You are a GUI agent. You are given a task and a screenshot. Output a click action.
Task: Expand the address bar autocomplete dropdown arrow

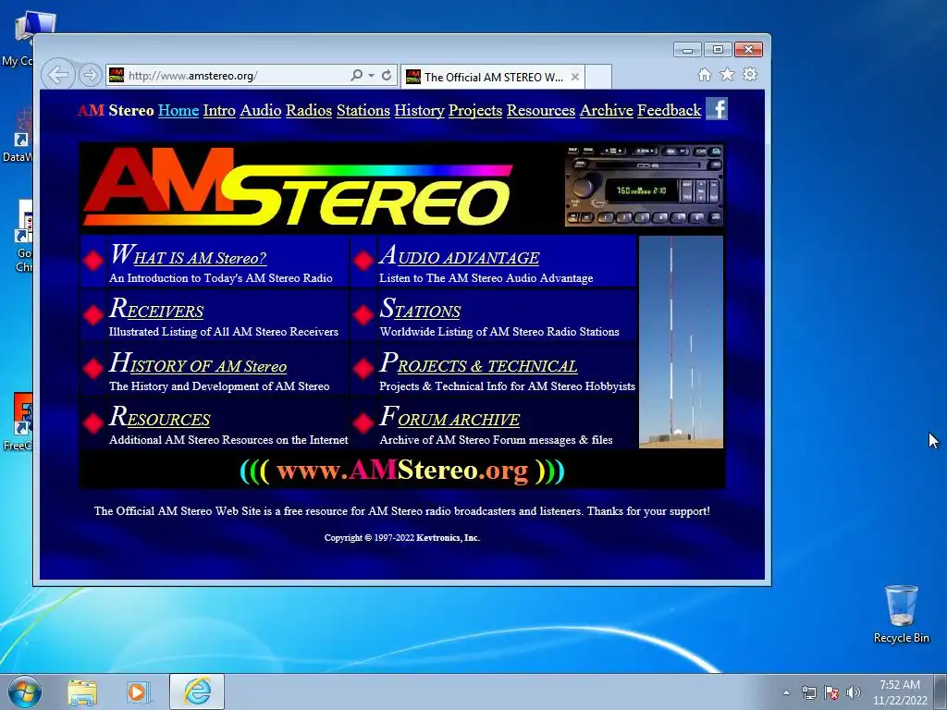[372, 76]
